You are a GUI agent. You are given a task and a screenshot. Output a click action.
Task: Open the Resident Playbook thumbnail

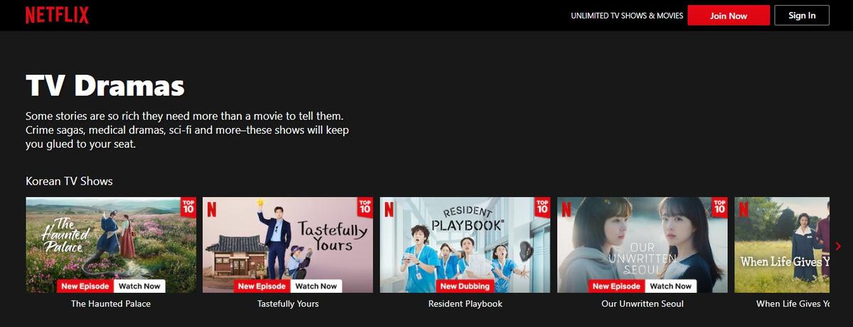(465, 245)
